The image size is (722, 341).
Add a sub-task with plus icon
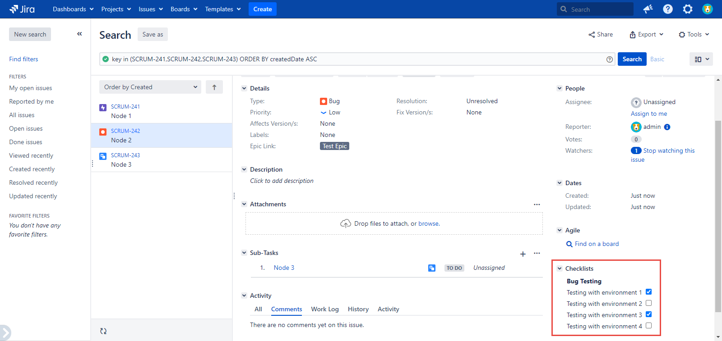click(523, 254)
